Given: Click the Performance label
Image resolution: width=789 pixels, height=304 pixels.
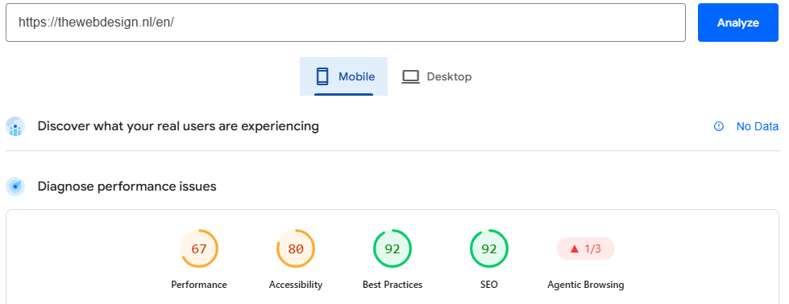Looking at the screenshot, I should click(x=199, y=285).
